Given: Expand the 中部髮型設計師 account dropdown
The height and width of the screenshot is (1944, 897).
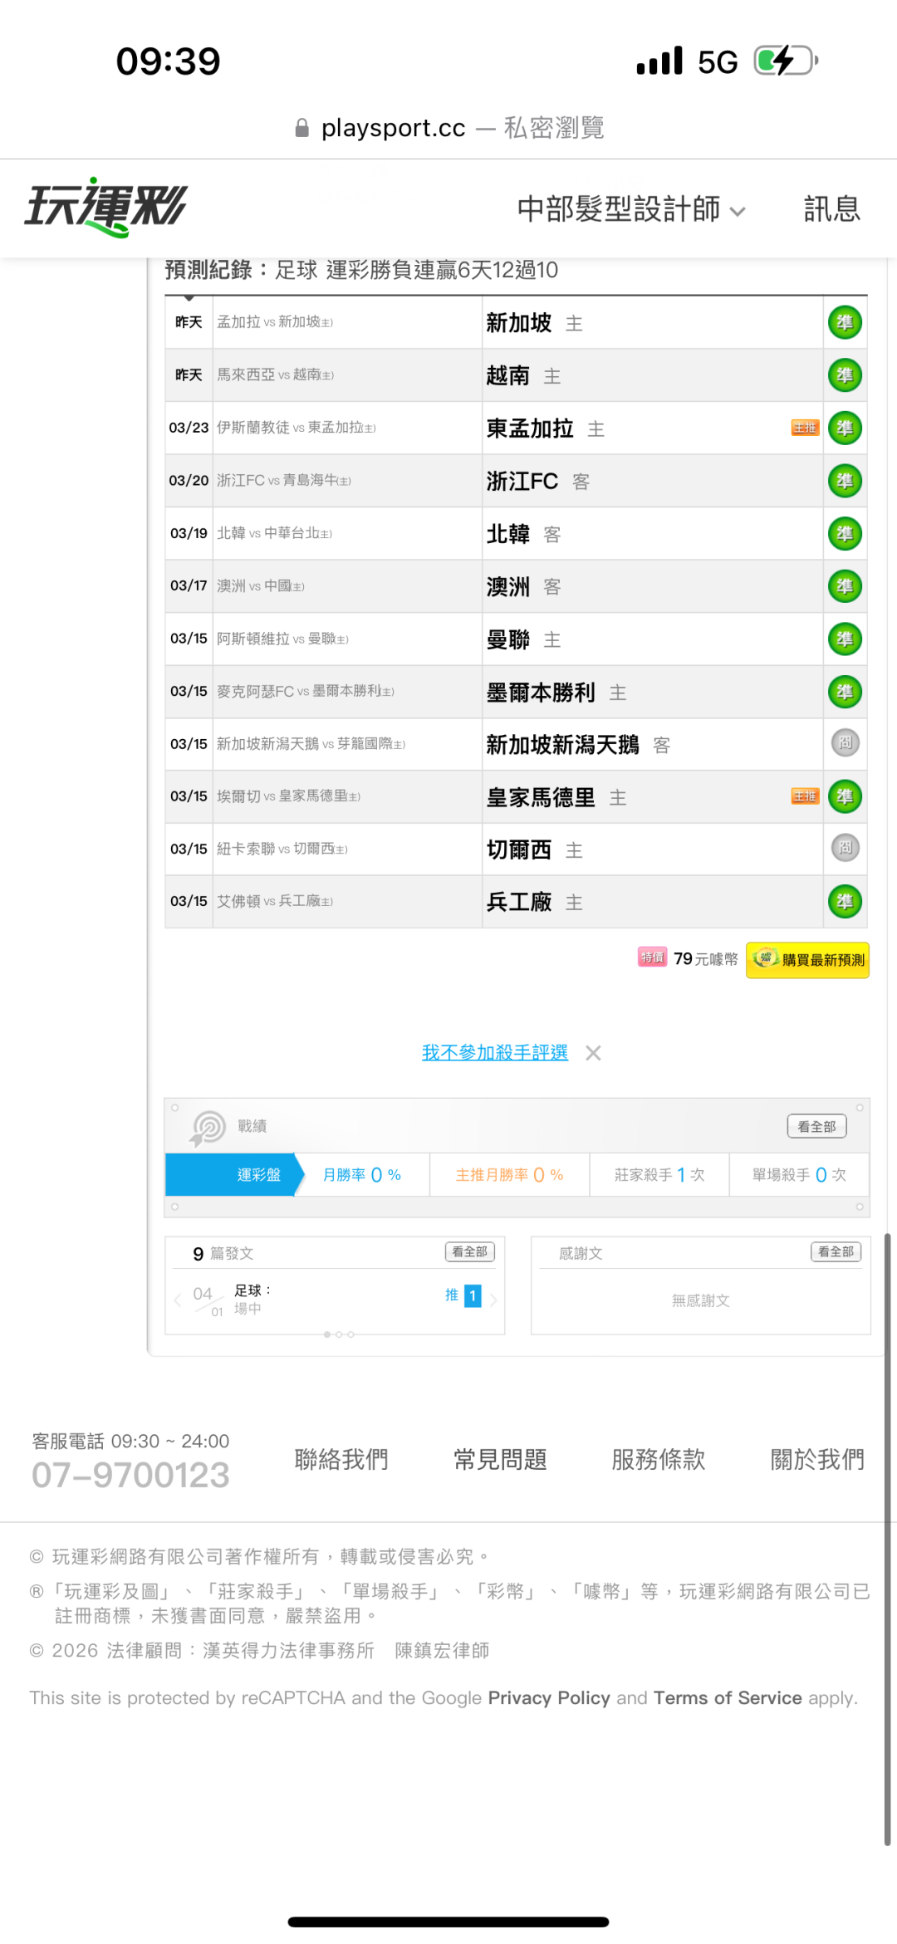Looking at the screenshot, I should point(631,209).
